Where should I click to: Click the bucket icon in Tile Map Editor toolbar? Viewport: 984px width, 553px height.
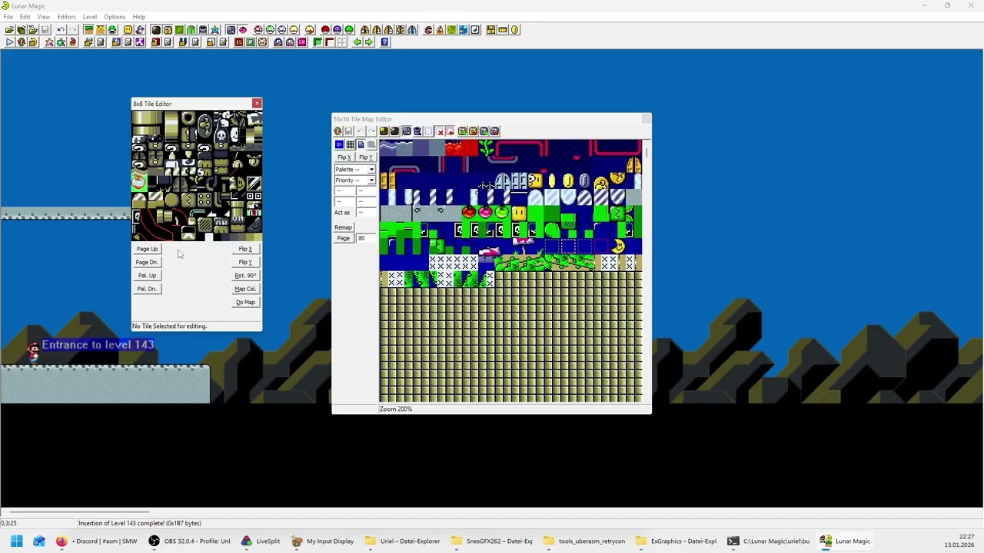pyautogui.click(x=417, y=131)
